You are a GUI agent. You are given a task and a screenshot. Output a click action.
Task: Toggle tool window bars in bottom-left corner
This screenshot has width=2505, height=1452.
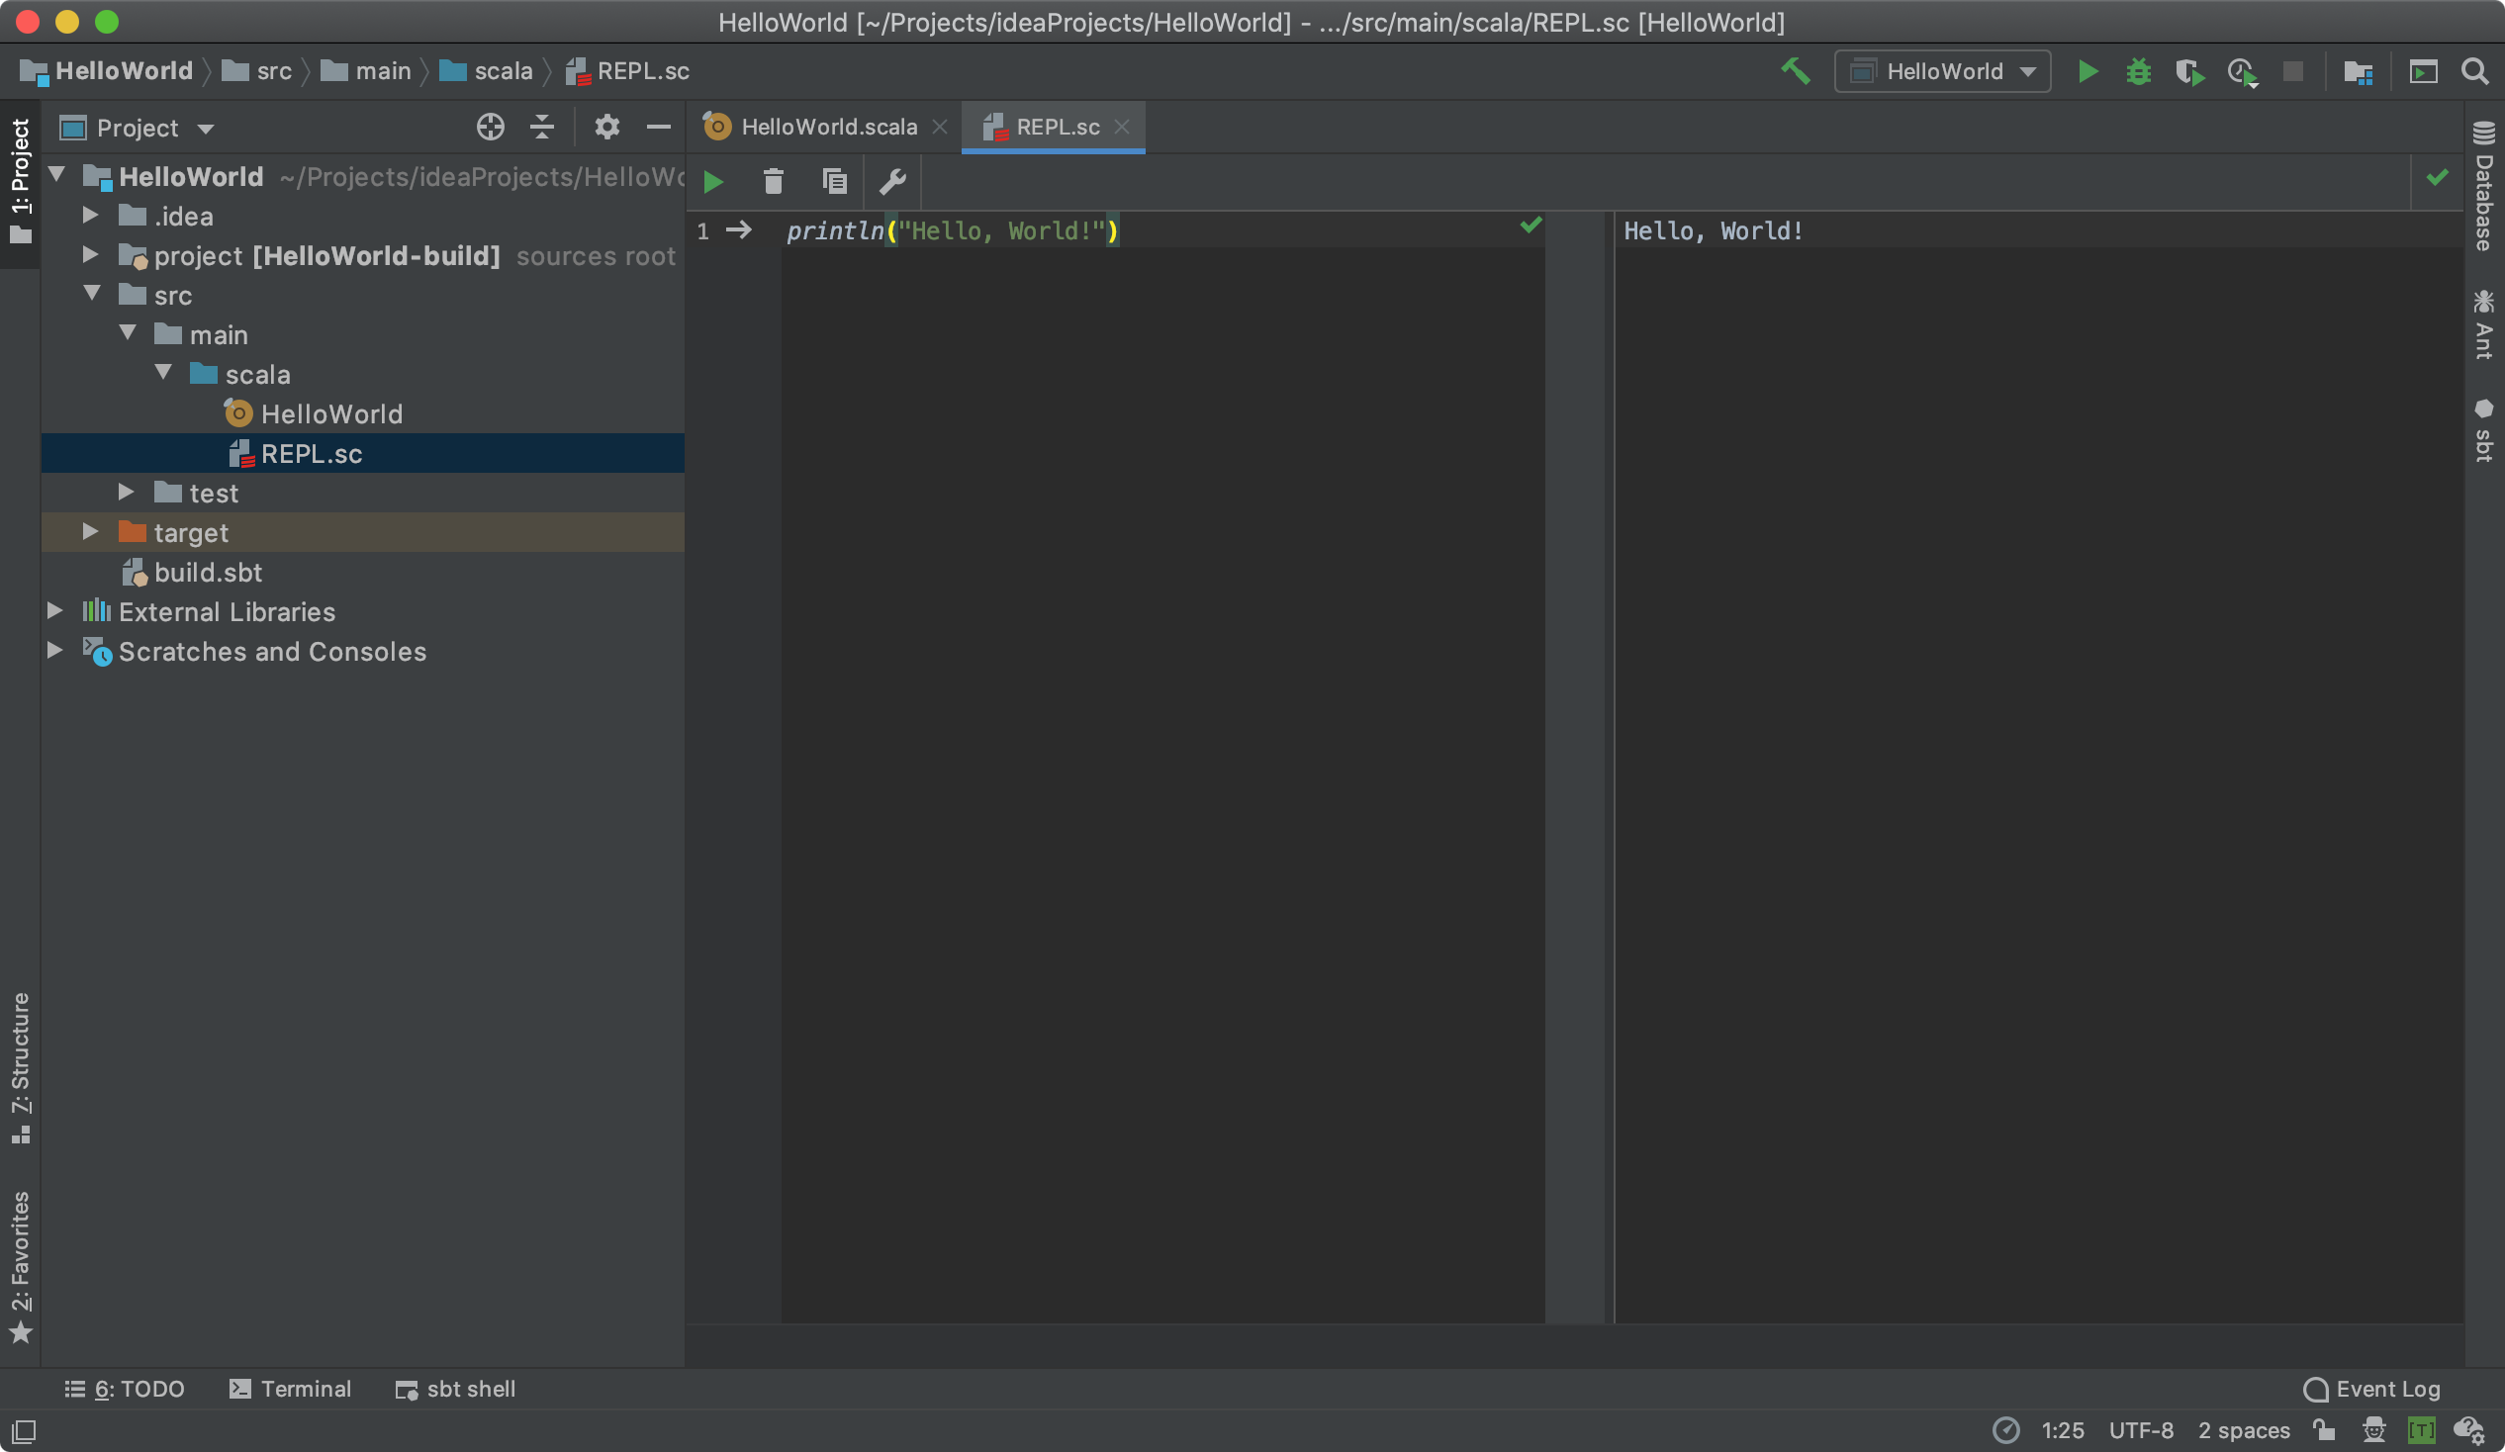(x=24, y=1431)
